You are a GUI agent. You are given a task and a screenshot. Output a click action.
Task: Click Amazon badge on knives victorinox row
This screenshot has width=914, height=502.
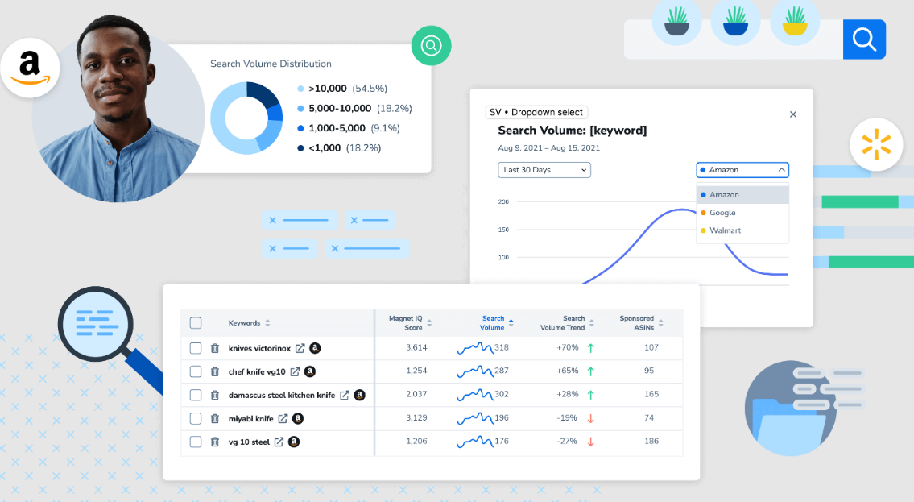point(315,348)
